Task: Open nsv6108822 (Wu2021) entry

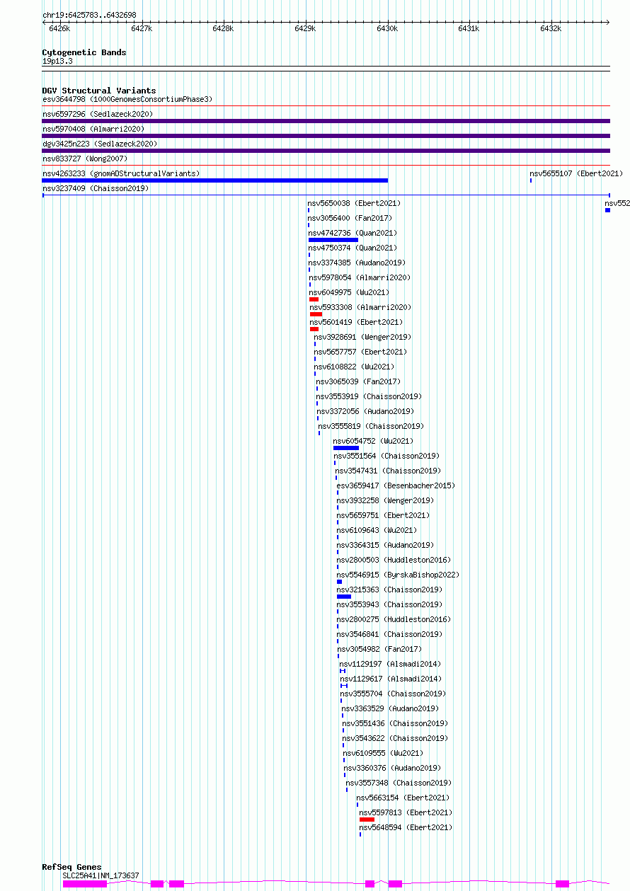Action: [x=355, y=367]
